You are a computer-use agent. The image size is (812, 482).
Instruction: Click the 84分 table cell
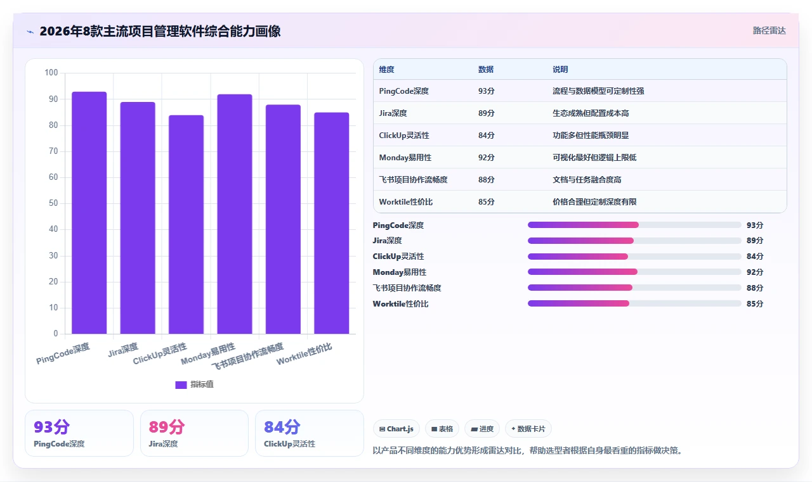(x=487, y=136)
